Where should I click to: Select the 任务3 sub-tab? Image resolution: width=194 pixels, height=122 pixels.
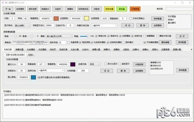31,55
